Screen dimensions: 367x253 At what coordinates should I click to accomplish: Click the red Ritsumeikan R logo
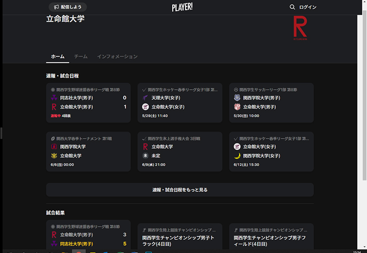[x=300, y=28]
